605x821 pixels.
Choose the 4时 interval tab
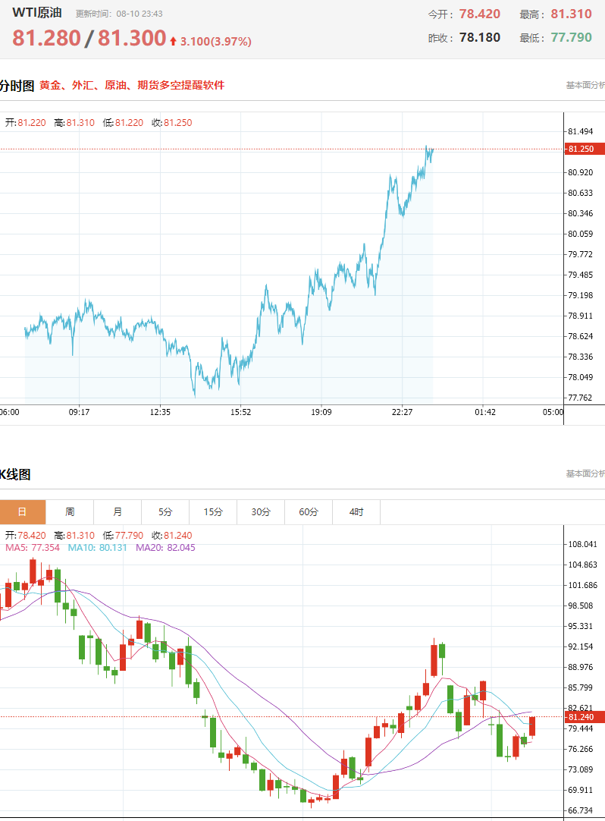click(x=356, y=511)
